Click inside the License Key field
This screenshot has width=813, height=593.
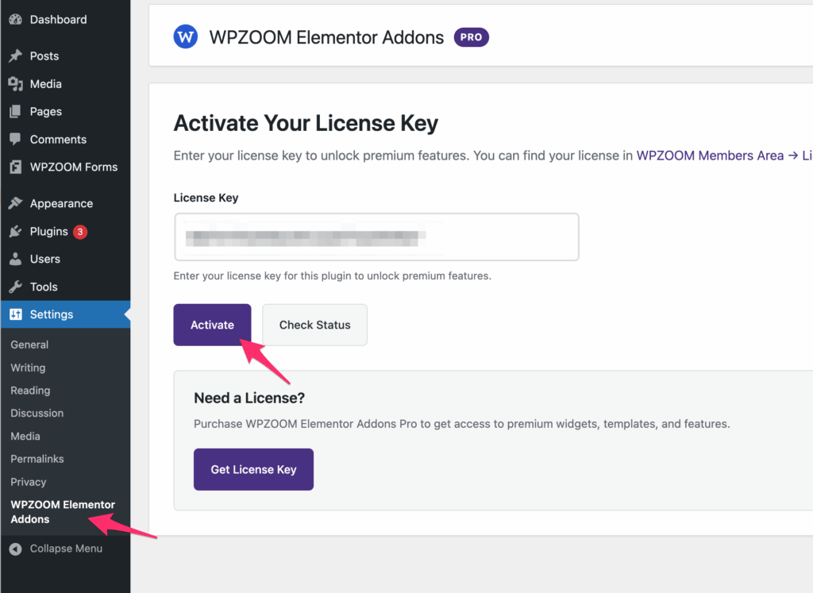376,237
